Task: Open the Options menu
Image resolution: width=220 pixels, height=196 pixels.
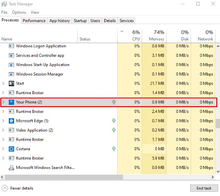Action: (19, 12)
